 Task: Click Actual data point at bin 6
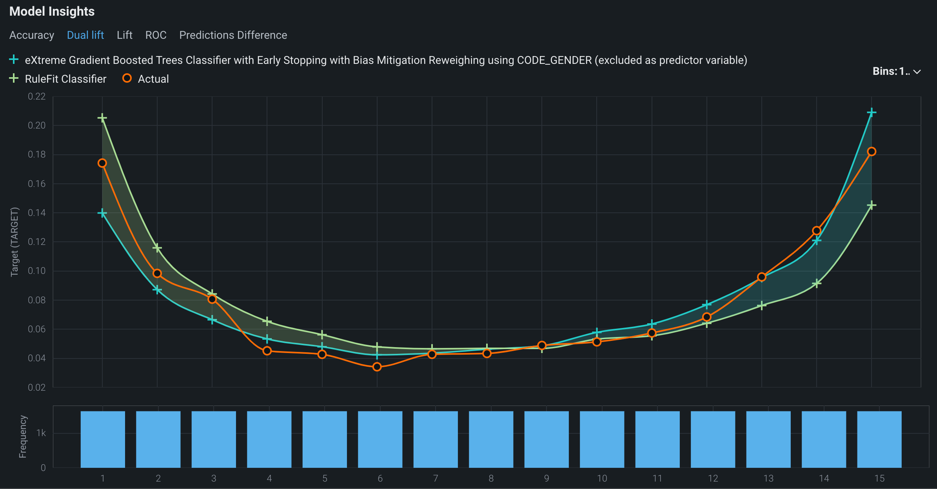[377, 367]
